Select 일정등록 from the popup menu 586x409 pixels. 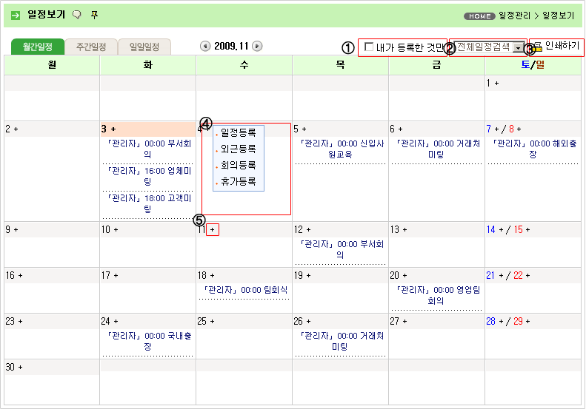(x=238, y=133)
